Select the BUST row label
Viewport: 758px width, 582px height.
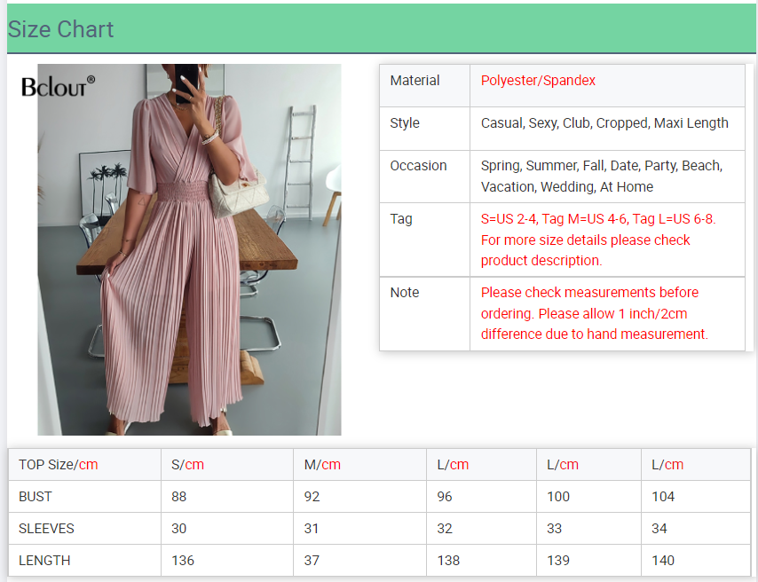click(x=36, y=497)
